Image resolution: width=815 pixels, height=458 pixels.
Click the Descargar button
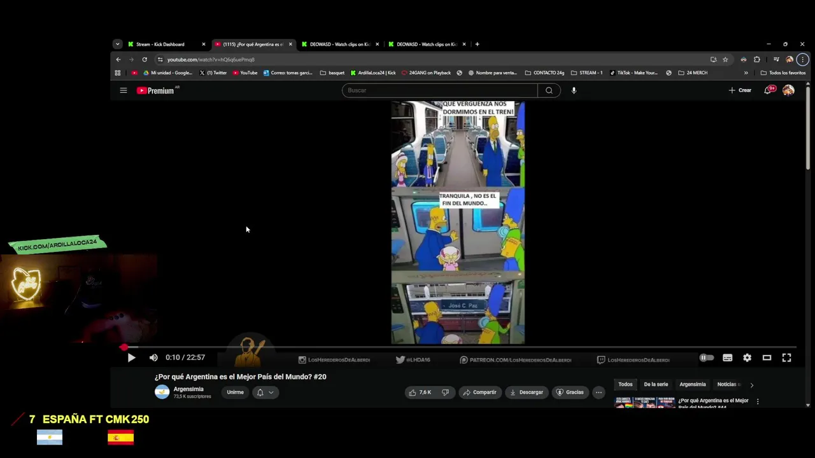pos(527,392)
